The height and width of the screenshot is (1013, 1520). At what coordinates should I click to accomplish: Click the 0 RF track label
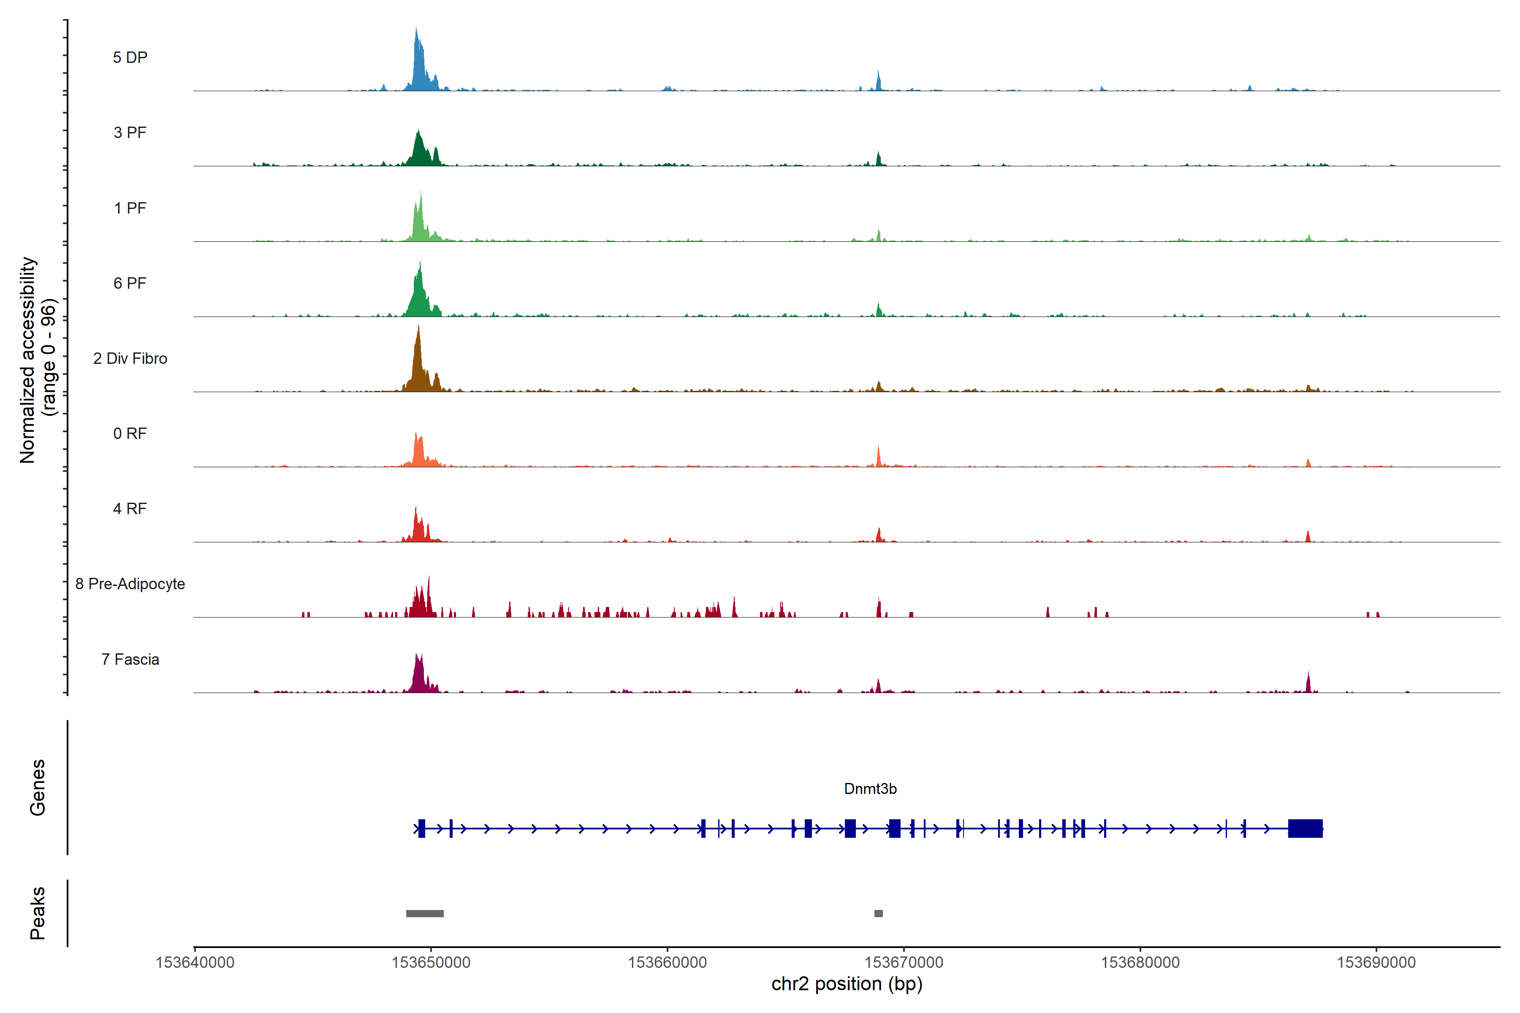point(130,433)
